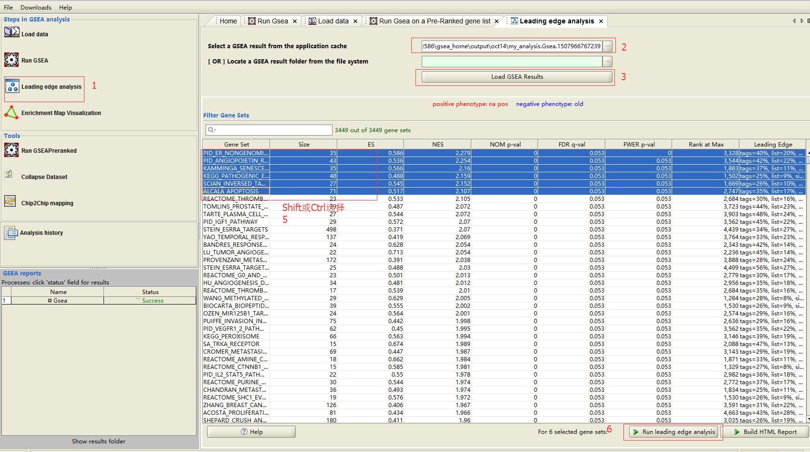Select the BANDRES_RESPONSE... row
The width and height of the screenshot is (810, 452).
point(504,244)
